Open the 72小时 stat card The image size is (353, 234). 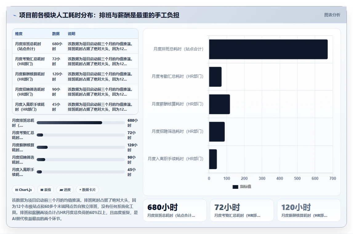[x=242, y=210]
